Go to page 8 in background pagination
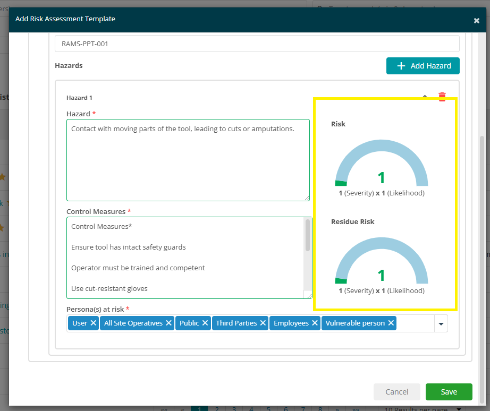490x411 pixels. click(320, 408)
